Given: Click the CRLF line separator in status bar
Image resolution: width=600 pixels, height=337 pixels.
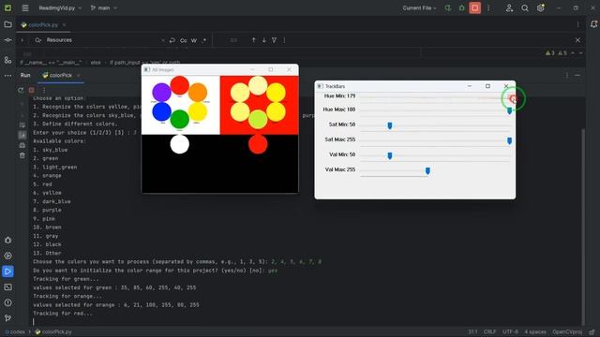Looking at the screenshot, I should point(489,331).
